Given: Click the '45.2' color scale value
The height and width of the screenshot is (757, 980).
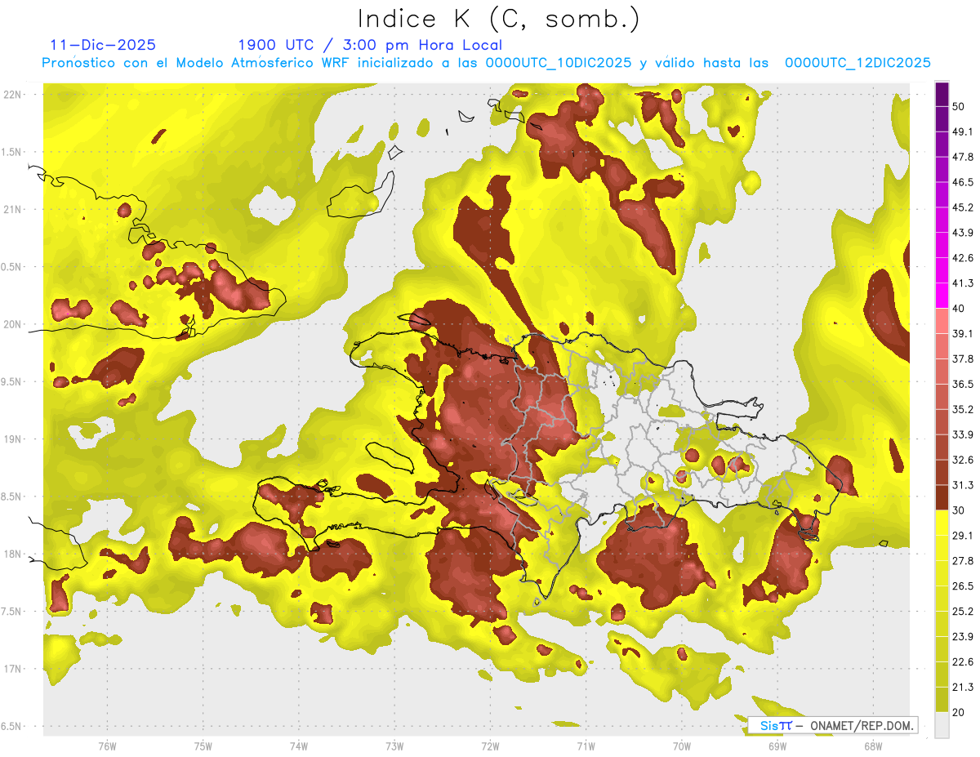Looking at the screenshot, I should pyautogui.click(x=963, y=207).
